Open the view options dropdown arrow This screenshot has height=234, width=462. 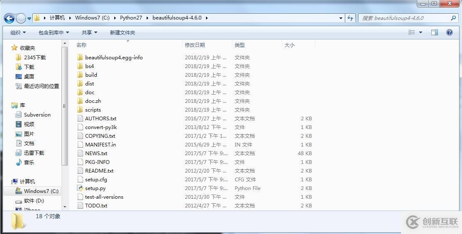click(x=420, y=32)
